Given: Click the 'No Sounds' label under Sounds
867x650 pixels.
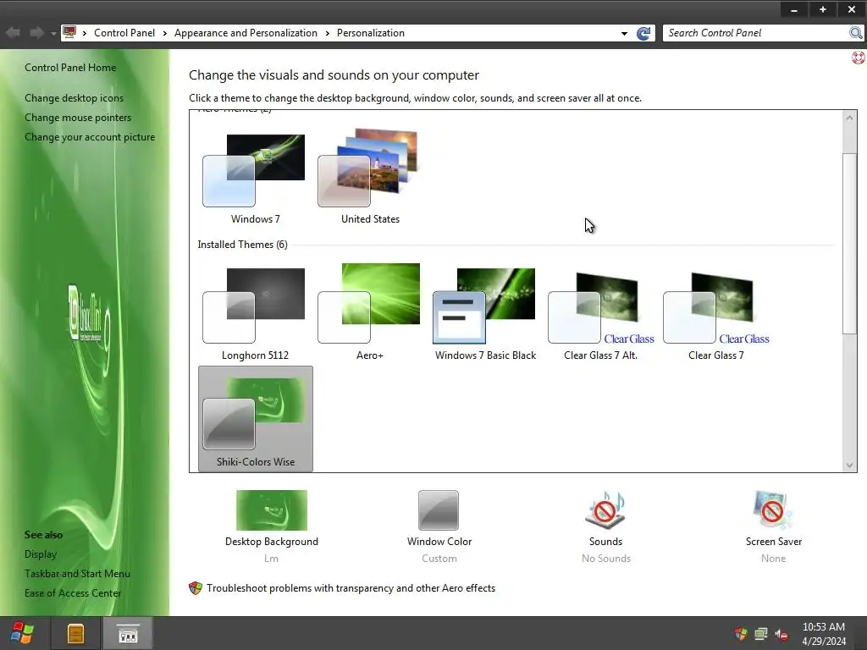Looking at the screenshot, I should [x=606, y=559].
